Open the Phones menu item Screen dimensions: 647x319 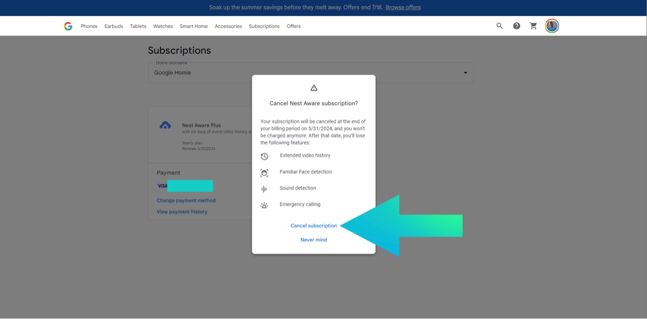[x=89, y=26]
